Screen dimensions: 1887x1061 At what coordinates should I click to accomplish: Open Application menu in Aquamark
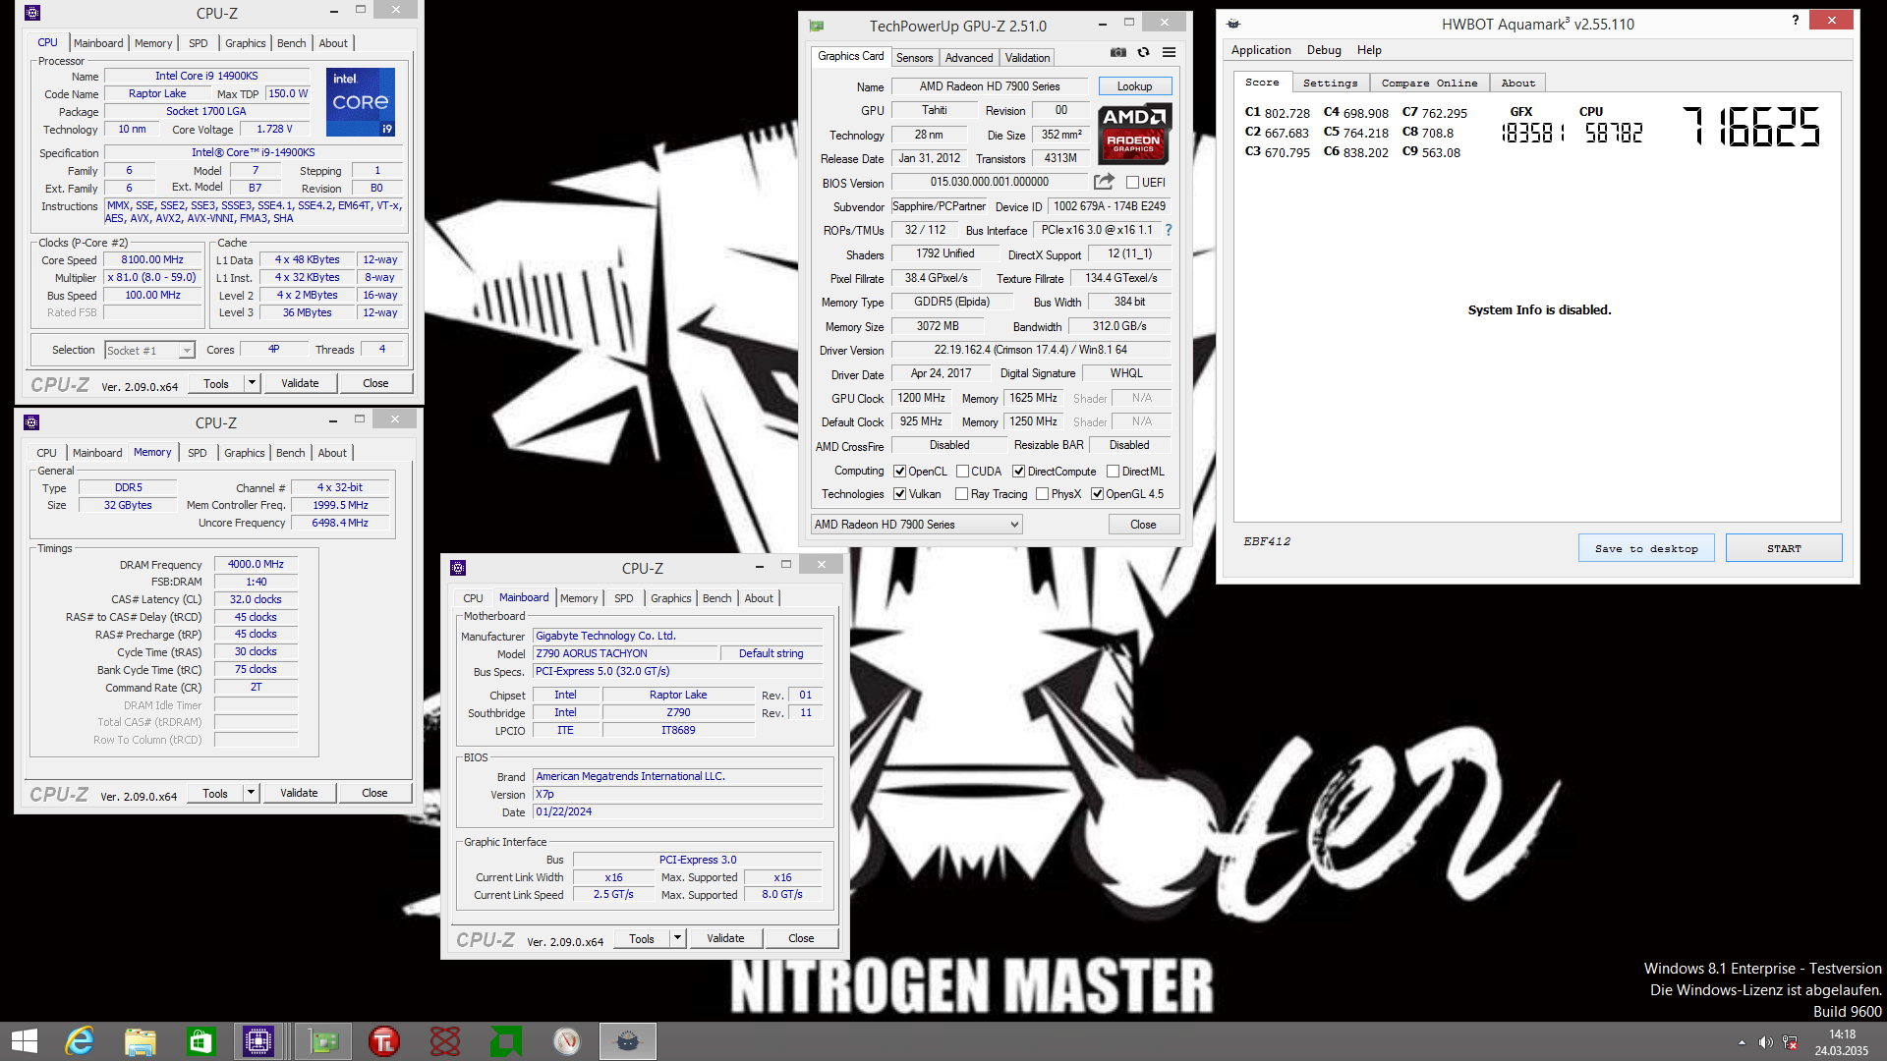tap(1261, 50)
